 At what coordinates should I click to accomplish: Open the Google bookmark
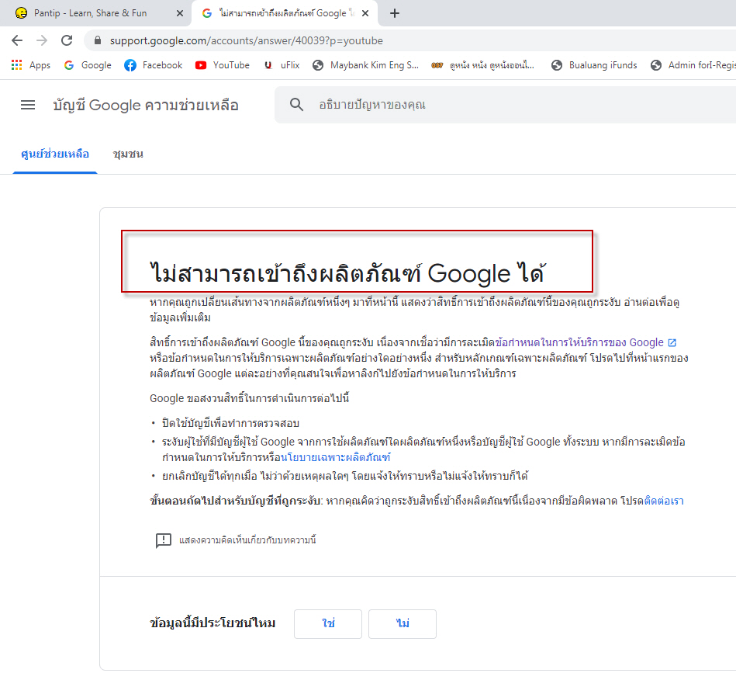point(88,64)
